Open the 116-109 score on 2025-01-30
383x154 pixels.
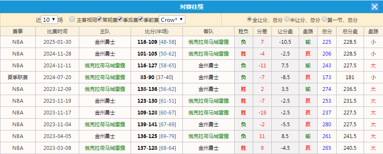click(x=147, y=42)
